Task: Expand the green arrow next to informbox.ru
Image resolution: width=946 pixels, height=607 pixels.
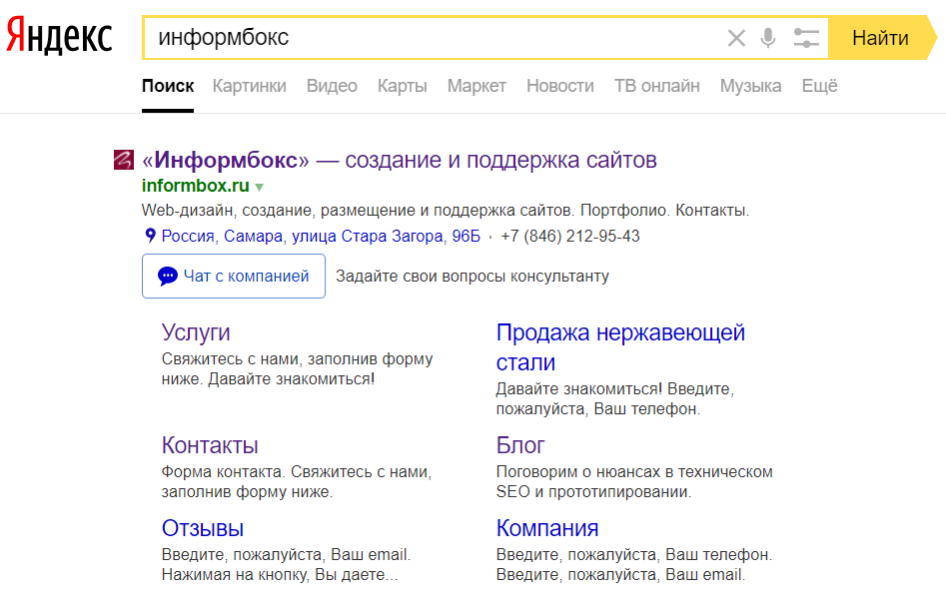Action: click(260, 188)
